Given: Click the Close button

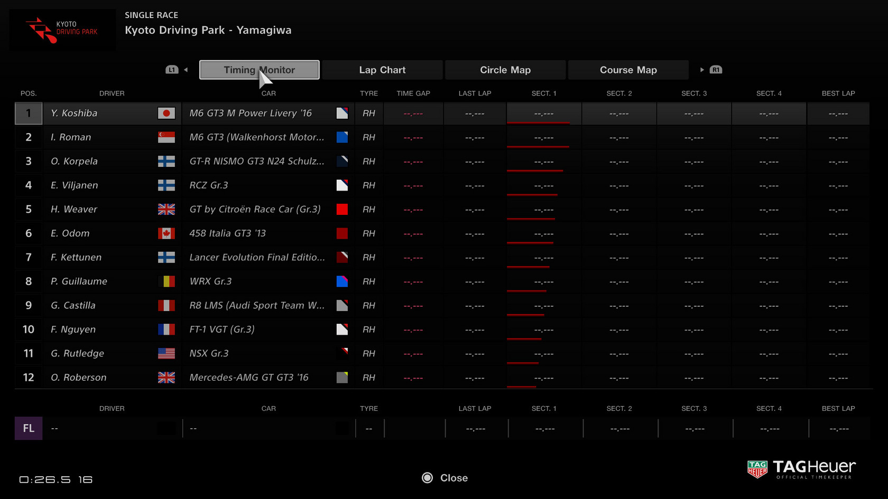Looking at the screenshot, I should 454,478.
